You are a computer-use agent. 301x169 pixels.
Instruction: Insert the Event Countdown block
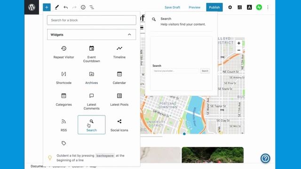tap(92, 54)
